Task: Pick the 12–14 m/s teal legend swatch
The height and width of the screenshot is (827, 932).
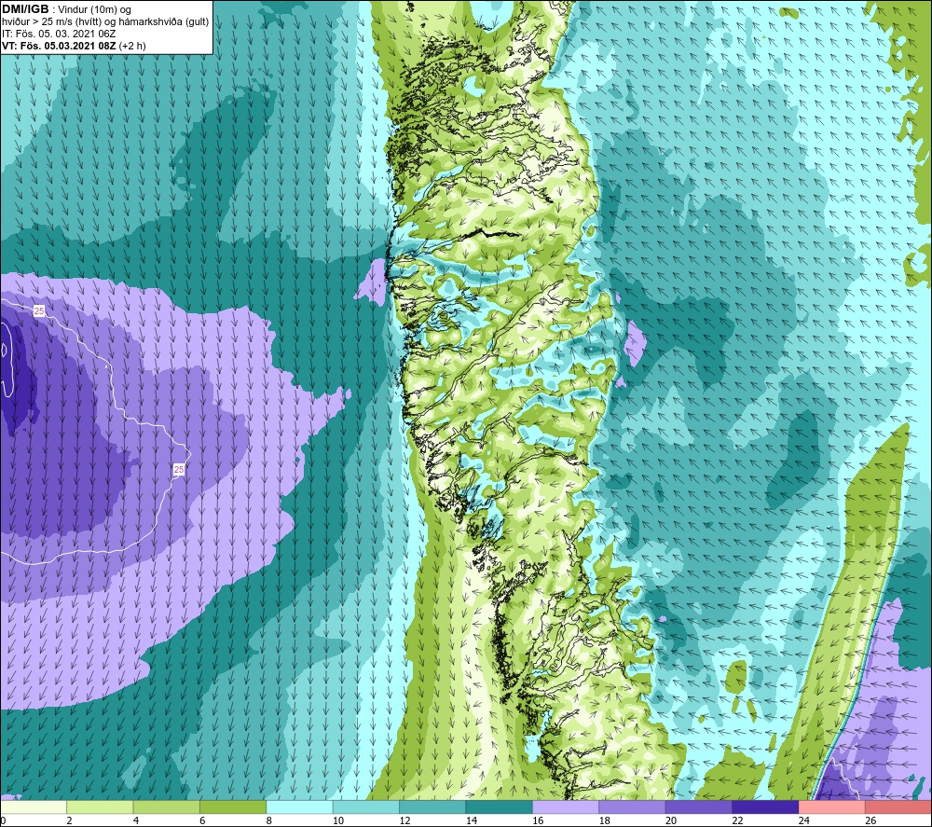Action: (x=432, y=806)
